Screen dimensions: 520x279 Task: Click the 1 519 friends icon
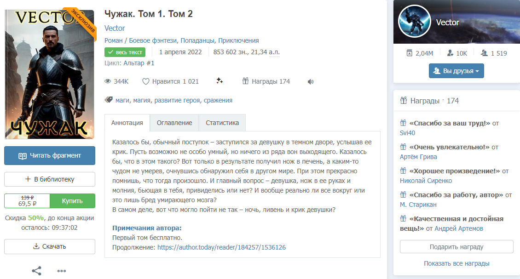(484, 53)
